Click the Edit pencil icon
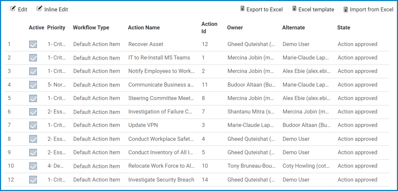The image size is (398, 191). [x=13, y=9]
